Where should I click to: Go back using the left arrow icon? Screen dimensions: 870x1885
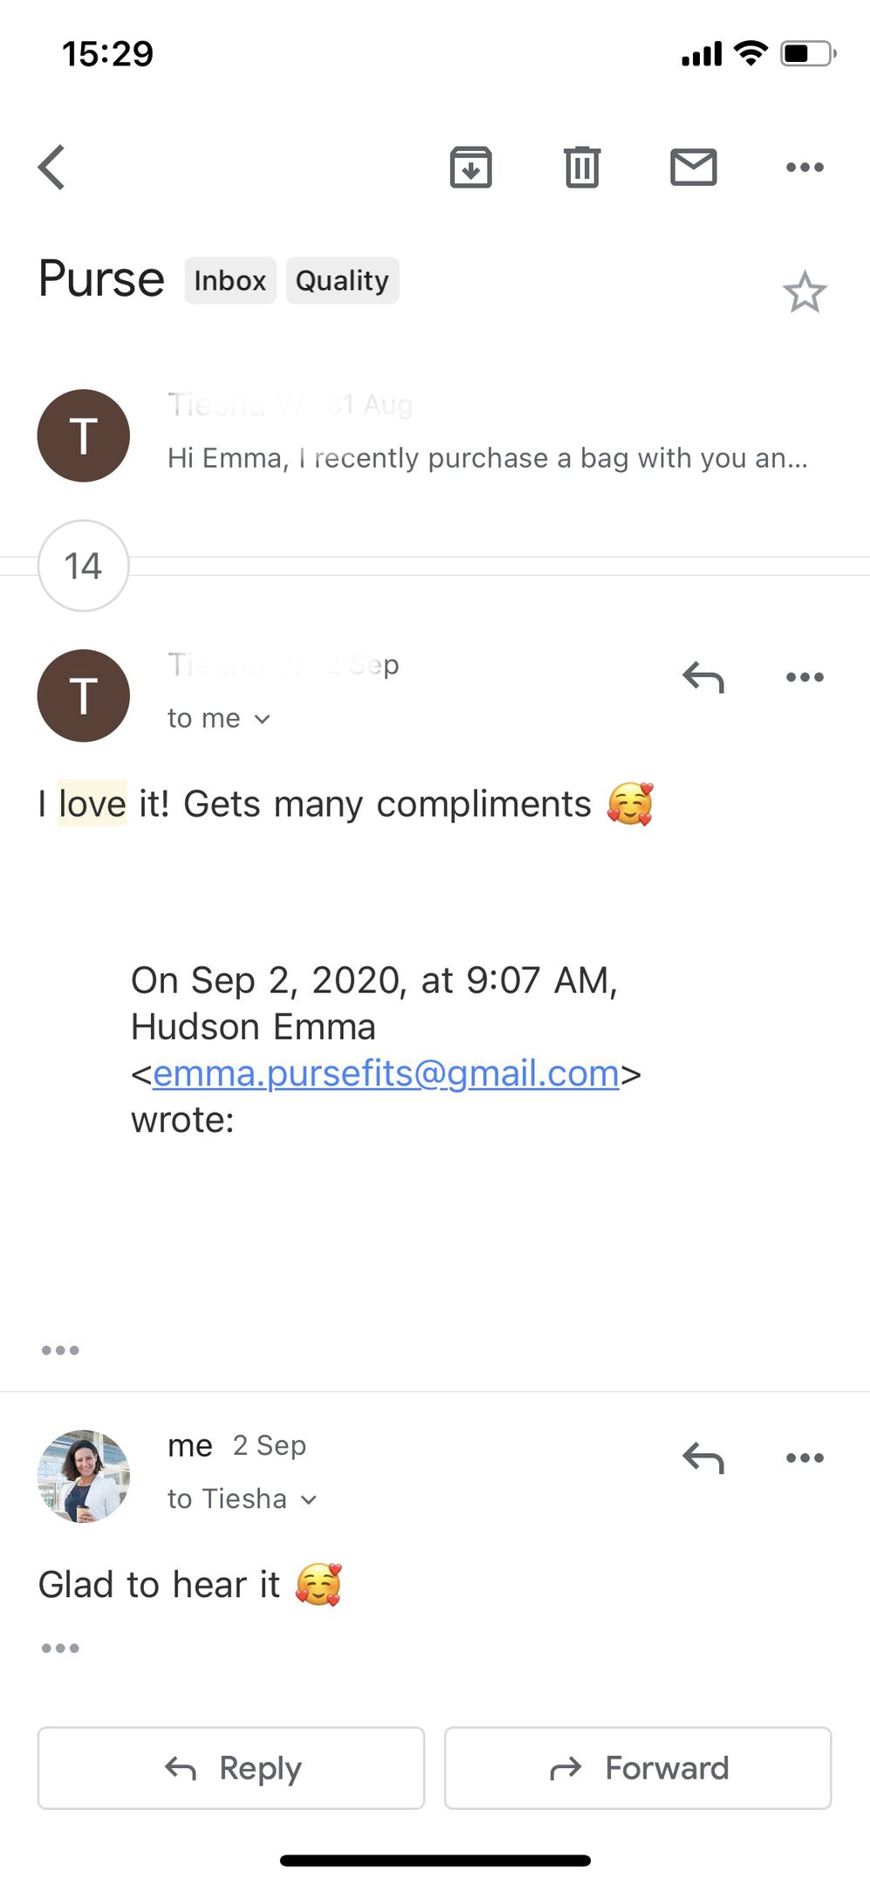[x=51, y=167]
